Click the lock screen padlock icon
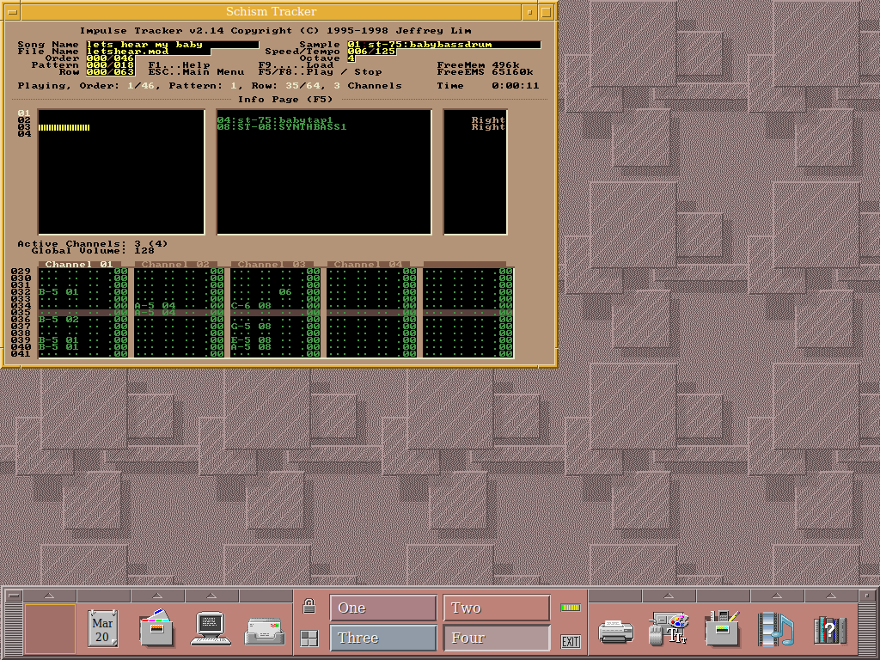The height and width of the screenshot is (660, 880). tap(309, 607)
